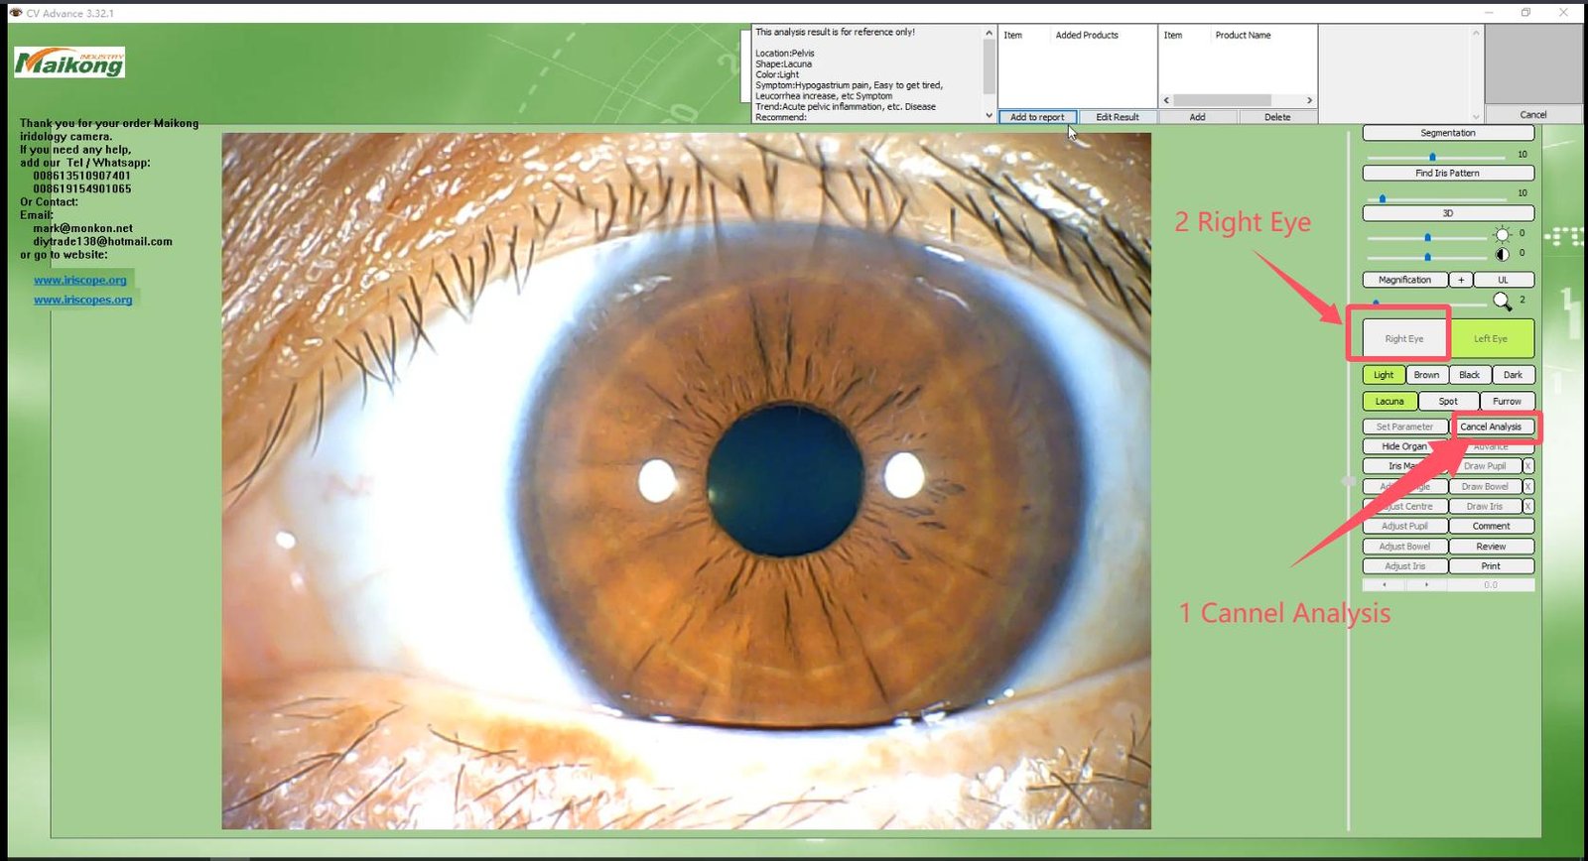1588x861 pixels.
Task: Click the 0.0 value field
Action: click(1491, 585)
